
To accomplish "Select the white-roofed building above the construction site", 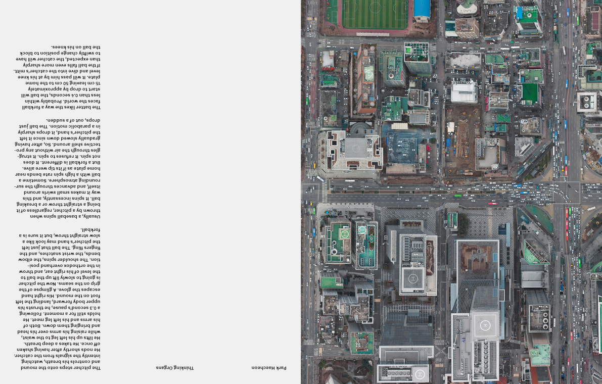I will [x=464, y=92].
